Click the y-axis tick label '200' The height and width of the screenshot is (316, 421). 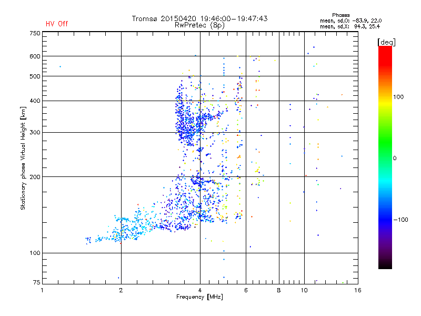35,177
